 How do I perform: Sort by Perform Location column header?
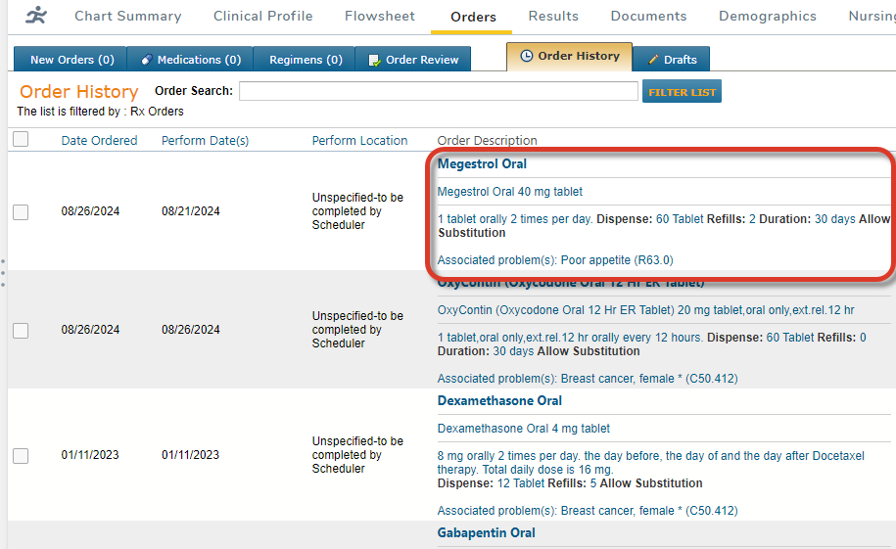tap(359, 141)
